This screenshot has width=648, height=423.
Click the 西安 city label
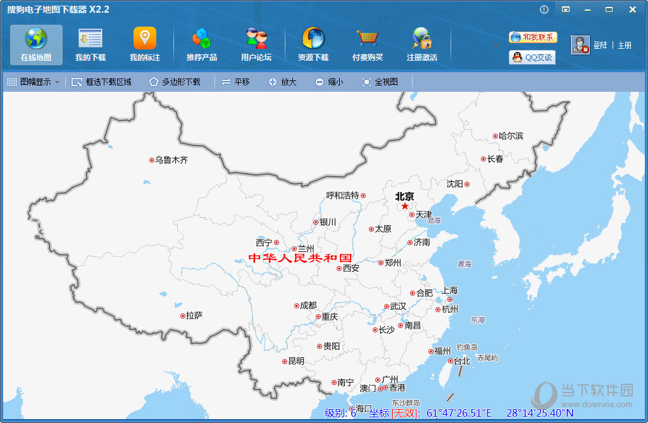[x=351, y=268]
